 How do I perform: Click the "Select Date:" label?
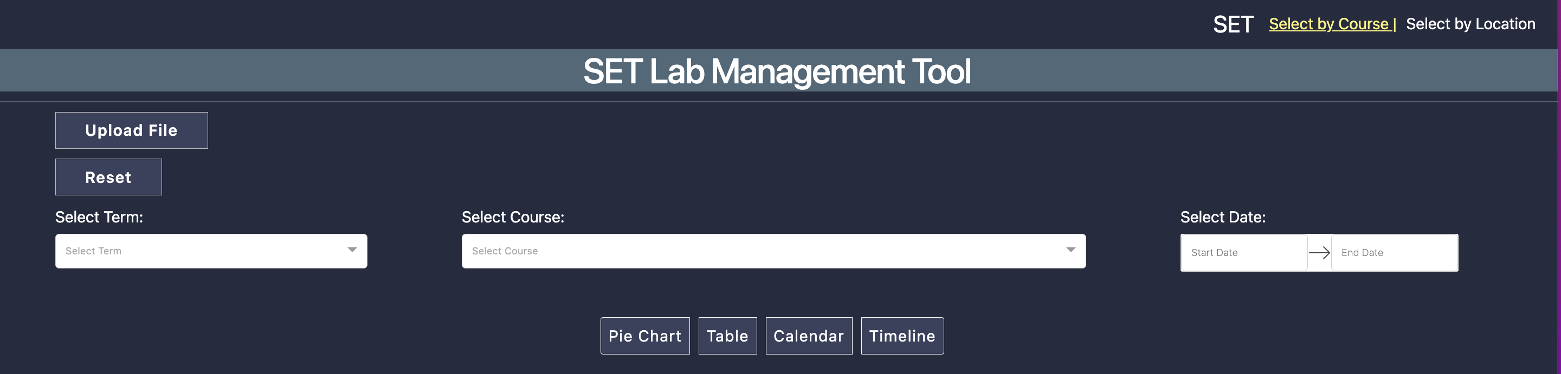pos(1222,217)
